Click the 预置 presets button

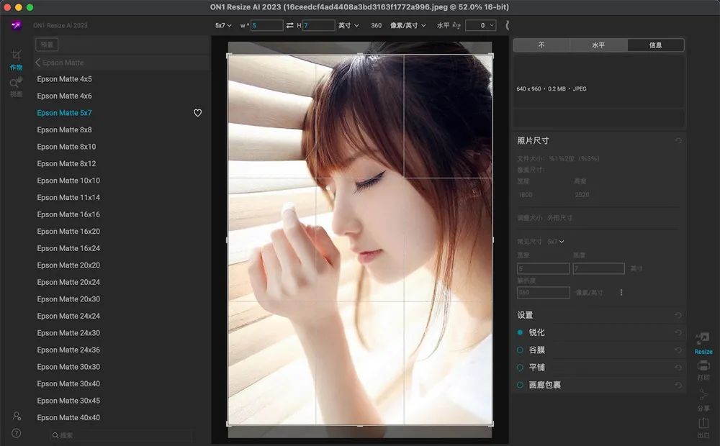pyautogui.click(x=47, y=45)
